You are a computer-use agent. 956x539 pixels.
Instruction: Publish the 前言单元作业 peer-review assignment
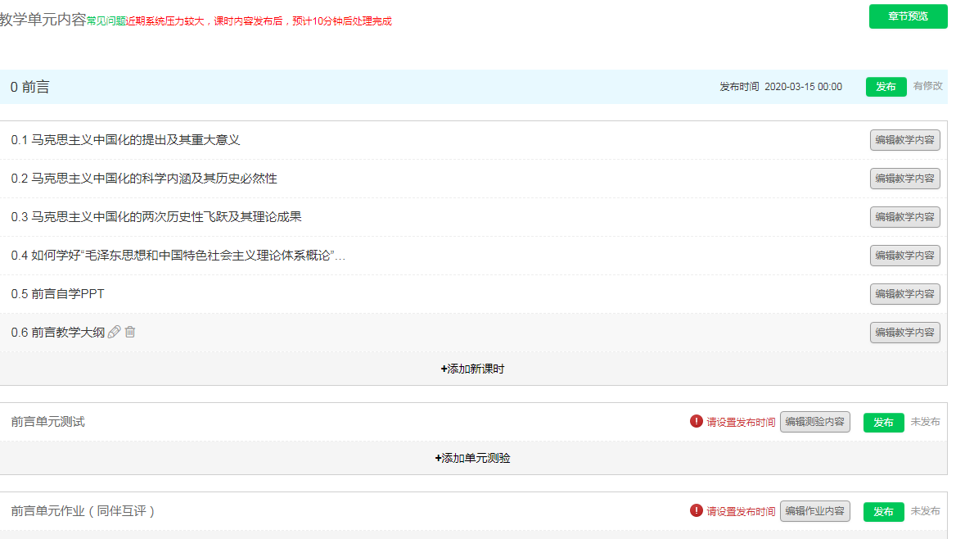pyautogui.click(x=883, y=512)
